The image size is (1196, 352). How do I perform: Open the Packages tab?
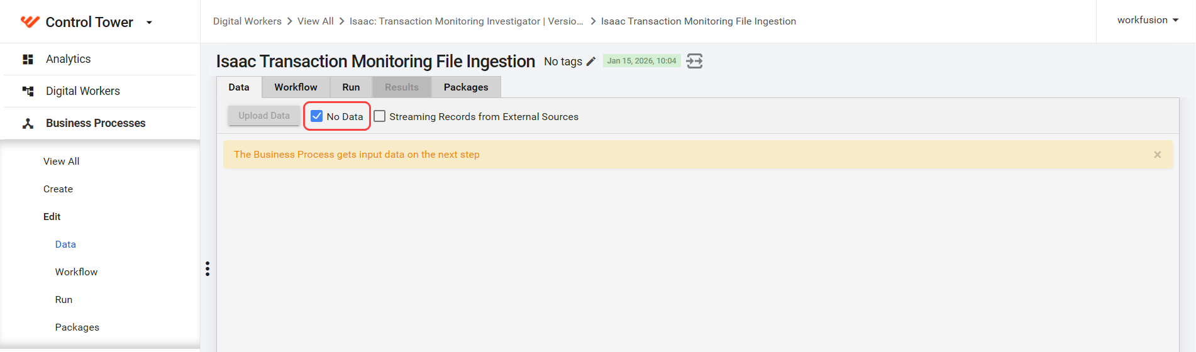click(466, 87)
